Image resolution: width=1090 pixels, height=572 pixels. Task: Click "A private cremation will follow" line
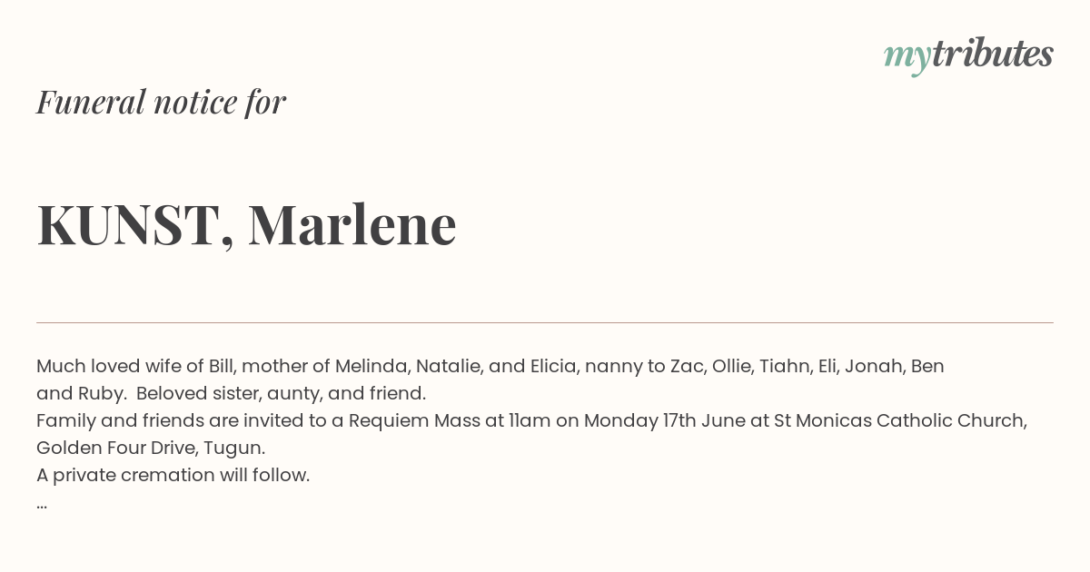point(173,475)
